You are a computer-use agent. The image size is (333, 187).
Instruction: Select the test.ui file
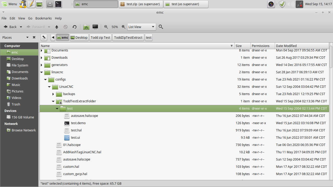[184, 138]
